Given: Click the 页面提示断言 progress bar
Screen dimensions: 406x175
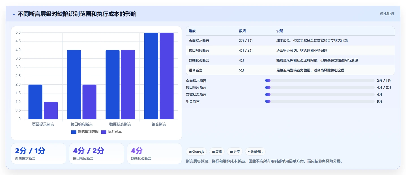Looking at the screenshot, I should 320,80.
